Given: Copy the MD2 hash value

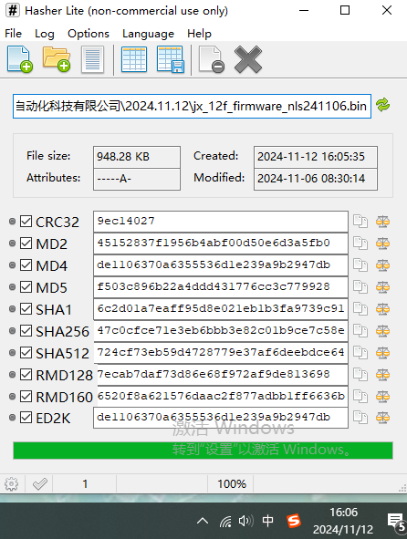Looking at the screenshot, I should pos(360,244).
